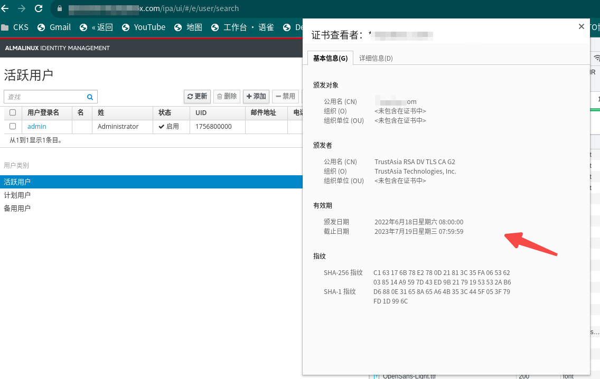The image size is (600, 379).
Task: Click the 添加 add user button
Action: 256,97
